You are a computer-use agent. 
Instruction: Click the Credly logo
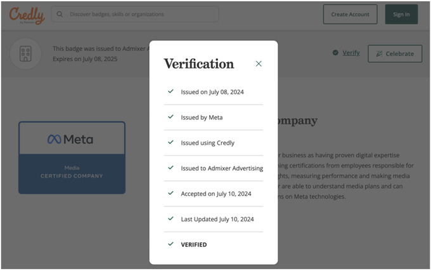click(x=27, y=15)
